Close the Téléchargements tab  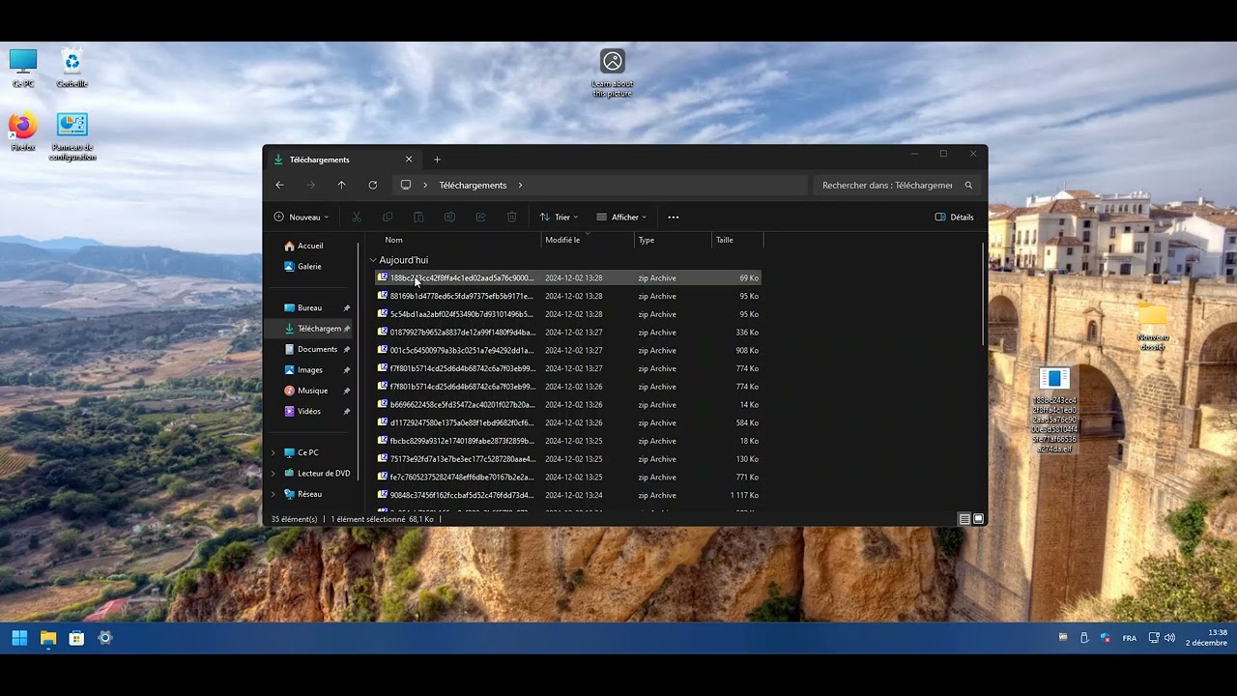[x=409, y=159]
